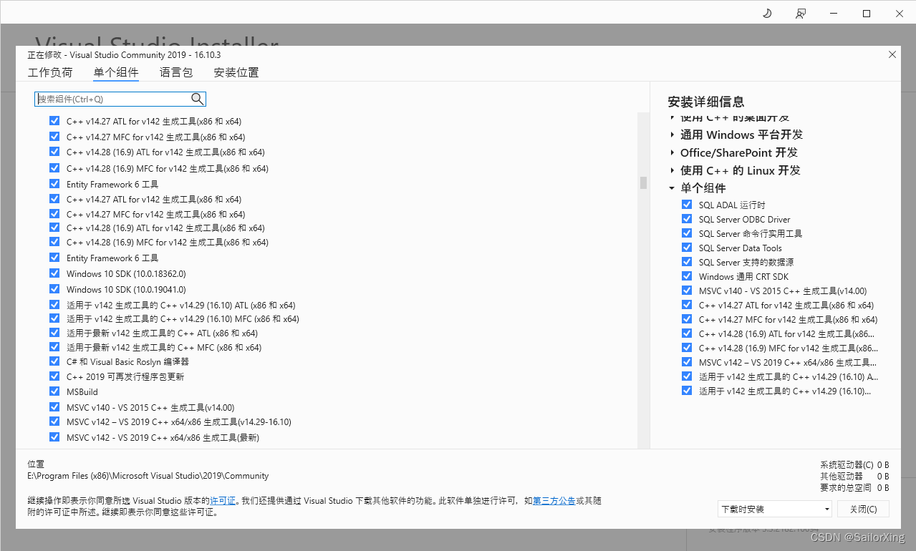
Task: Uncheck the Entity Framework 6 工具 component
Action: [x=54, y=182]
